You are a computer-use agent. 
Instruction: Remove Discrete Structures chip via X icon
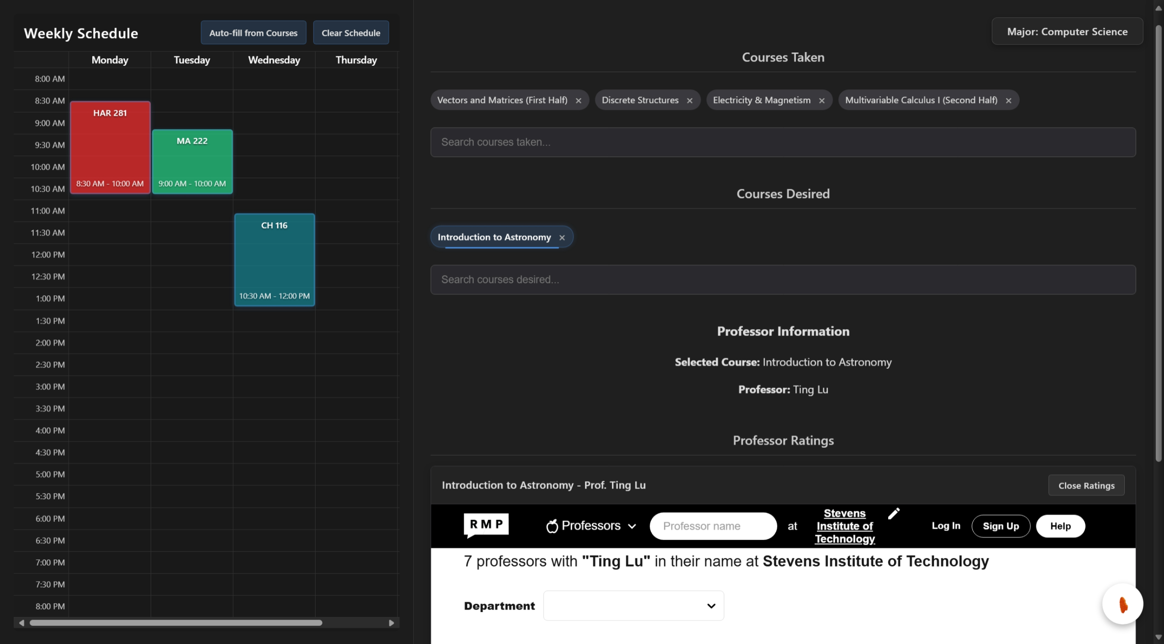pos(689,101)
